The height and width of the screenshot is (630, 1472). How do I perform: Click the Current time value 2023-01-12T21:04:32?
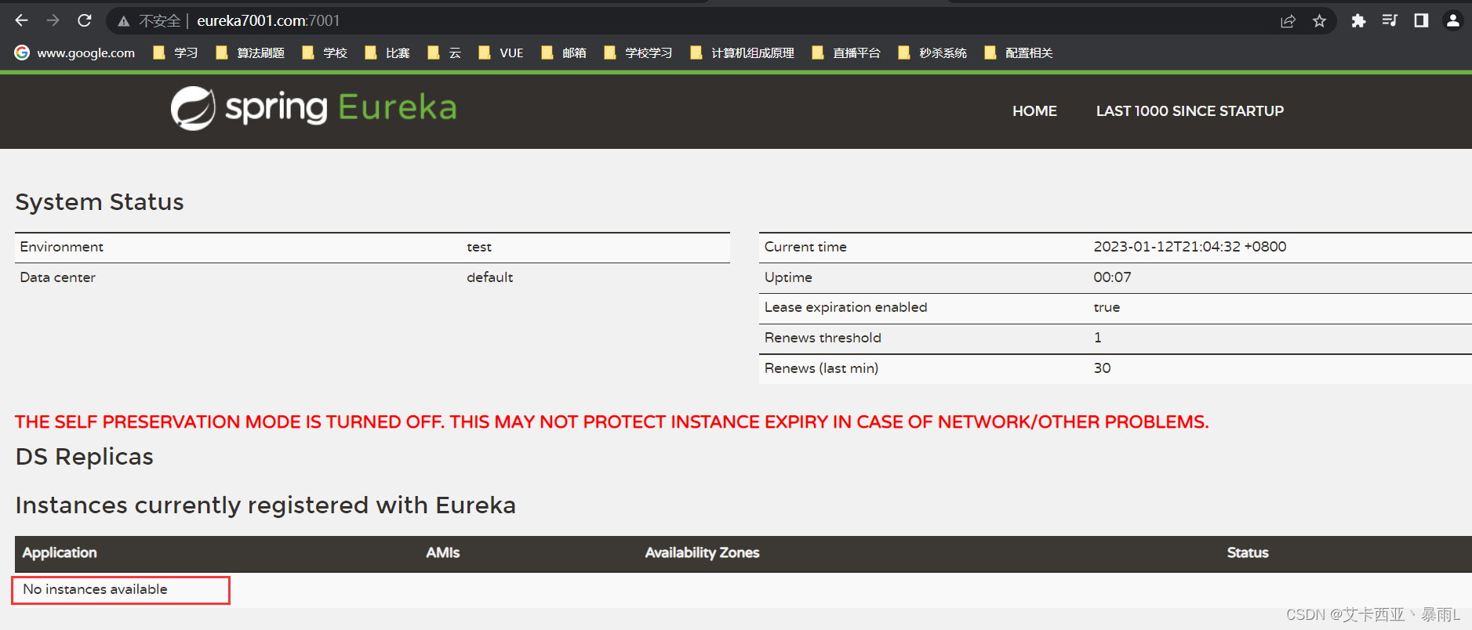pos(1190,247)
